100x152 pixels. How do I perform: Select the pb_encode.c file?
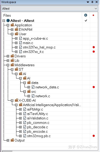tap(37, 132)
